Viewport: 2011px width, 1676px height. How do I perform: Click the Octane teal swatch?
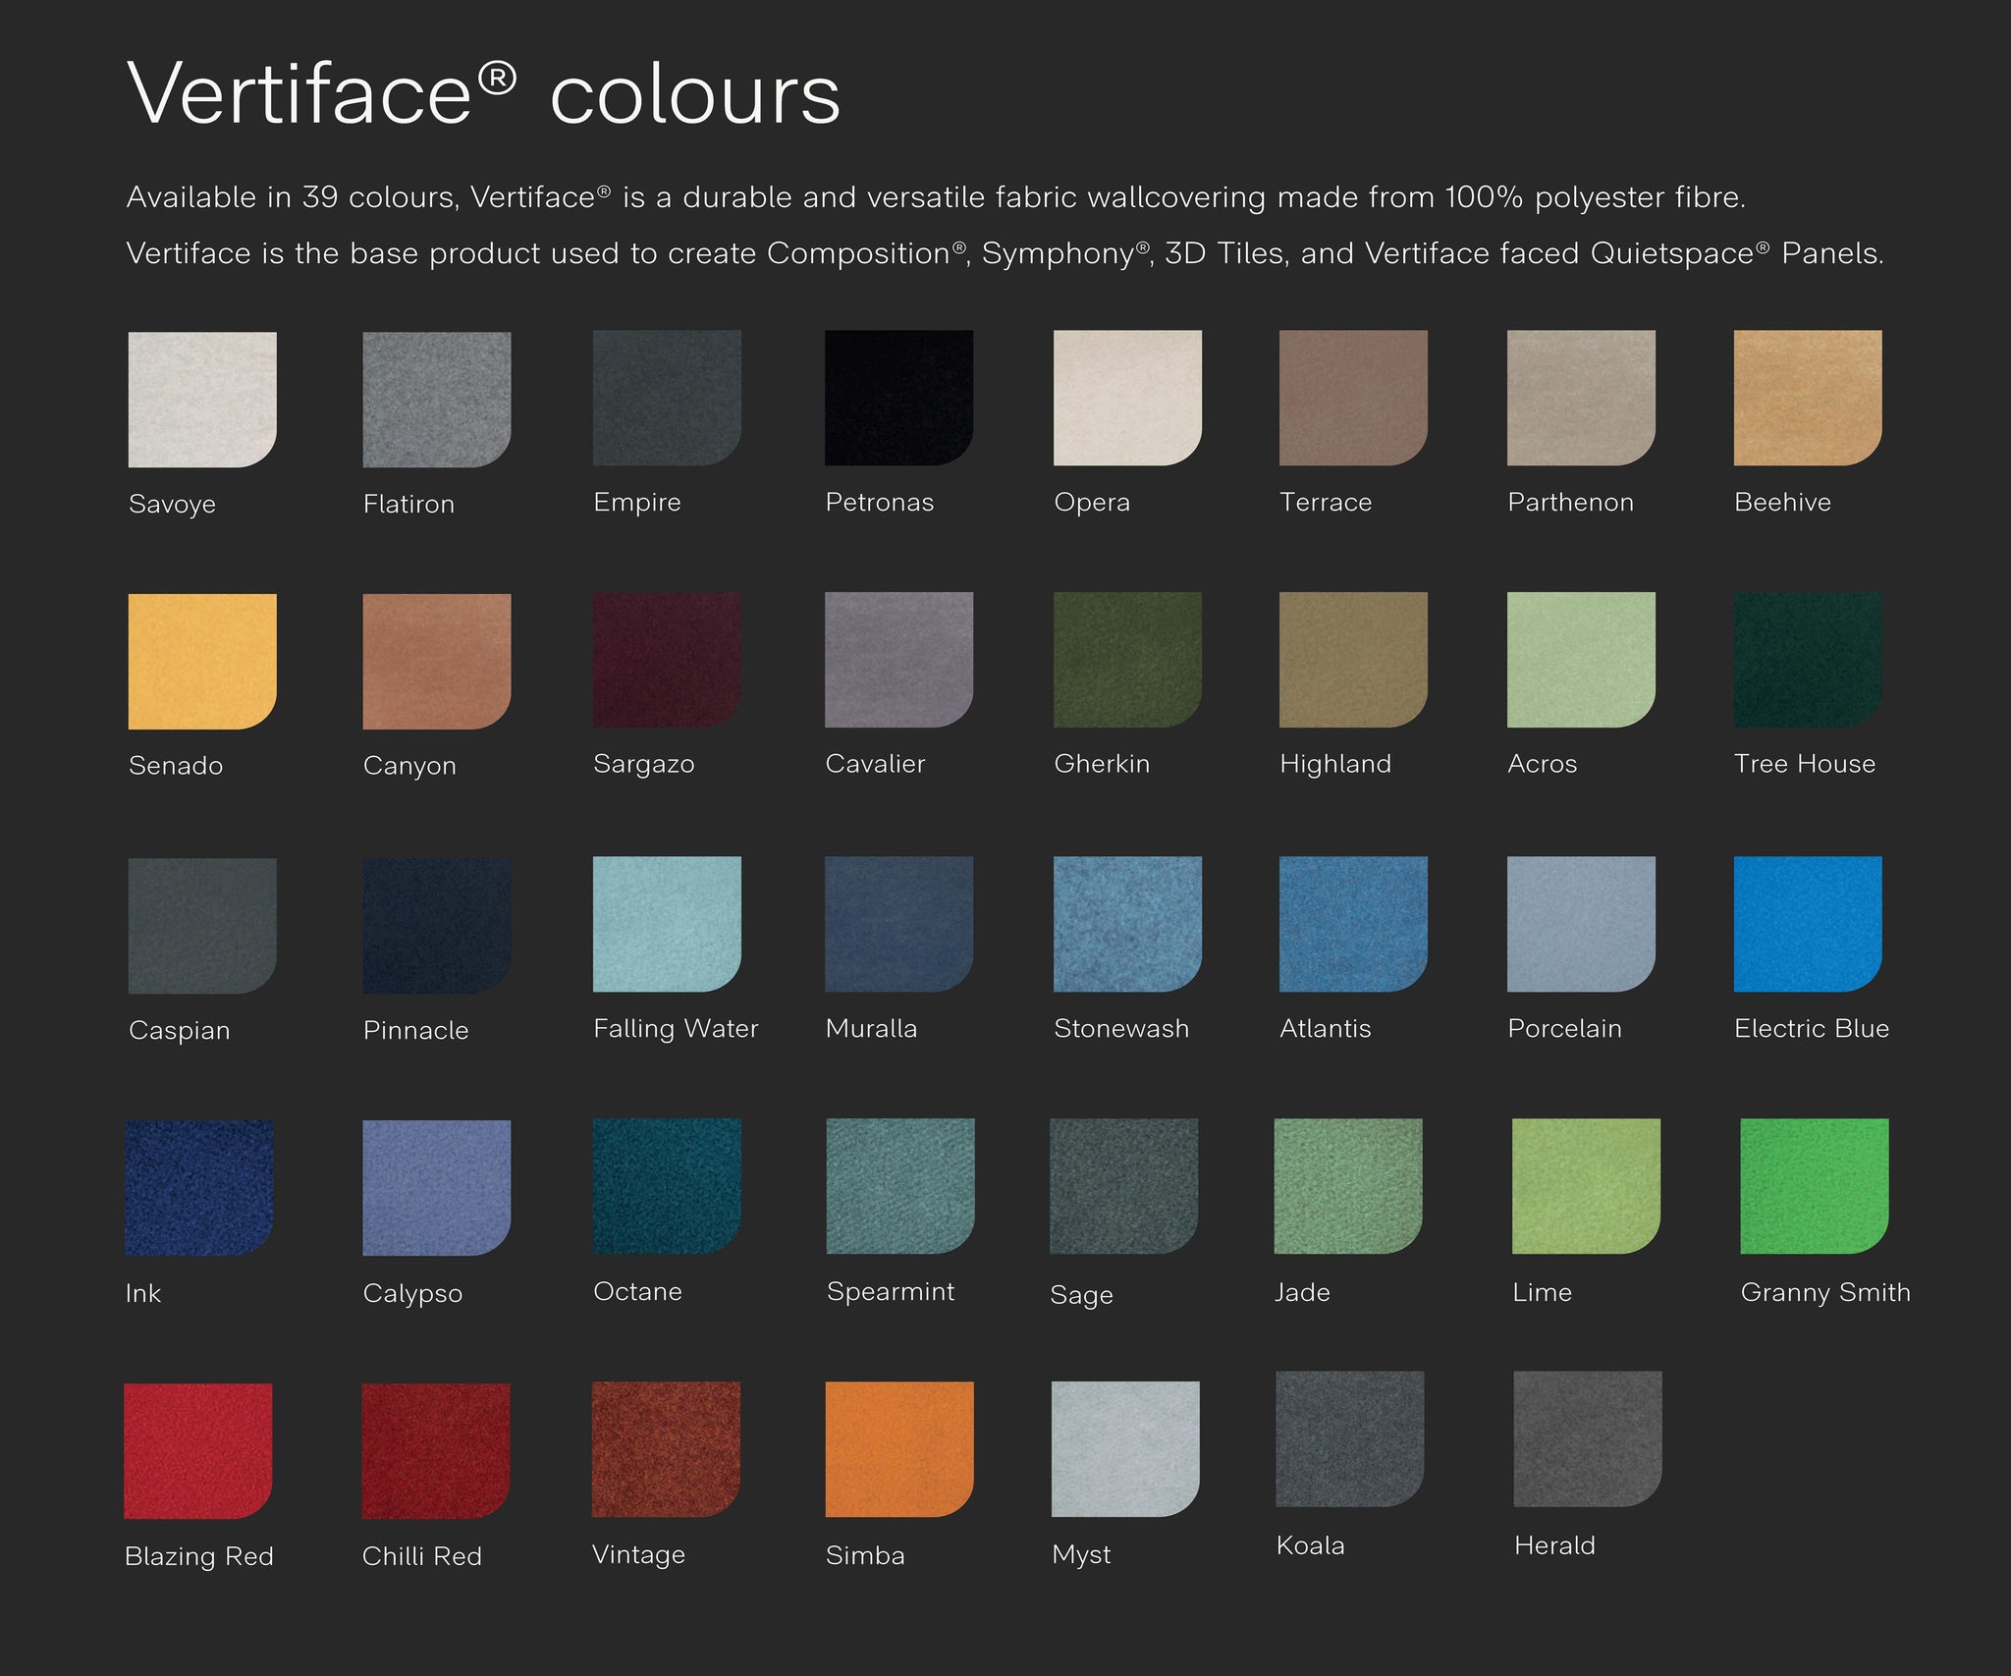[x=667, y=1186]
